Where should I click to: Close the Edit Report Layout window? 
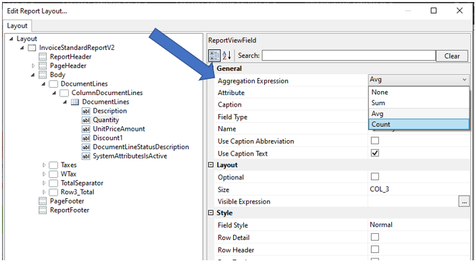[459, 11]
